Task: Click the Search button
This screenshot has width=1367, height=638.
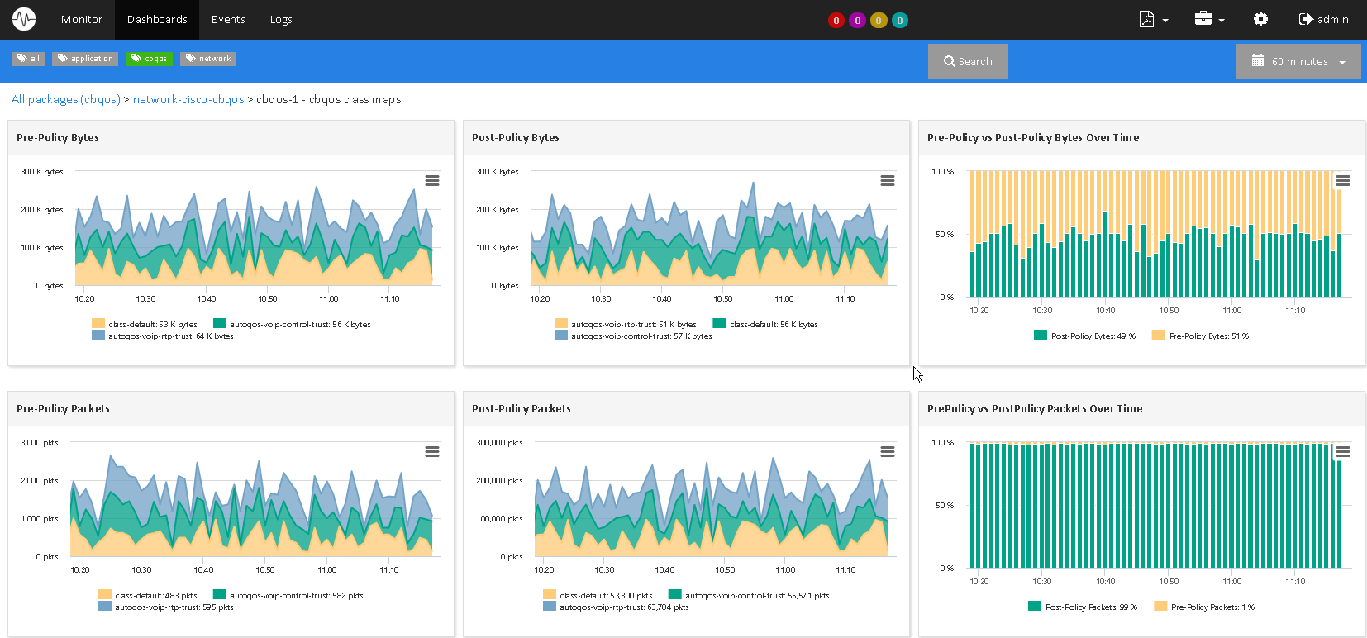Action: [968, 62]
